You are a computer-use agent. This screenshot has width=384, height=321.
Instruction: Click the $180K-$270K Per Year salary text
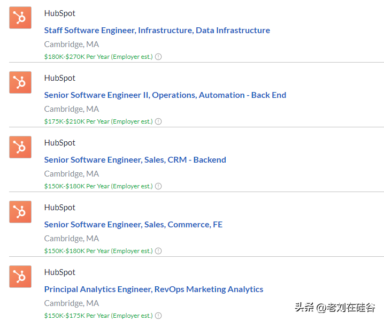98,57
